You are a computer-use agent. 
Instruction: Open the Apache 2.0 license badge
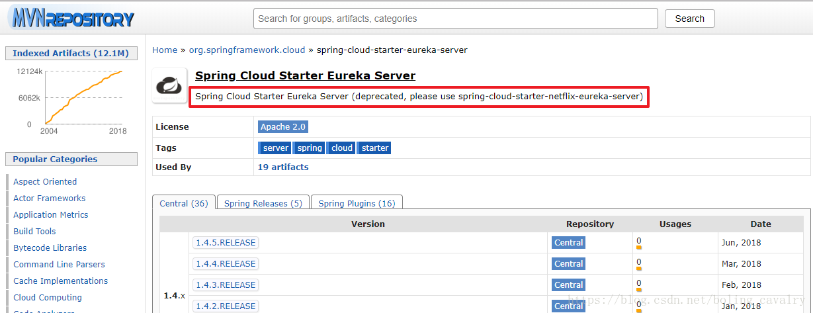coord(282,126)
